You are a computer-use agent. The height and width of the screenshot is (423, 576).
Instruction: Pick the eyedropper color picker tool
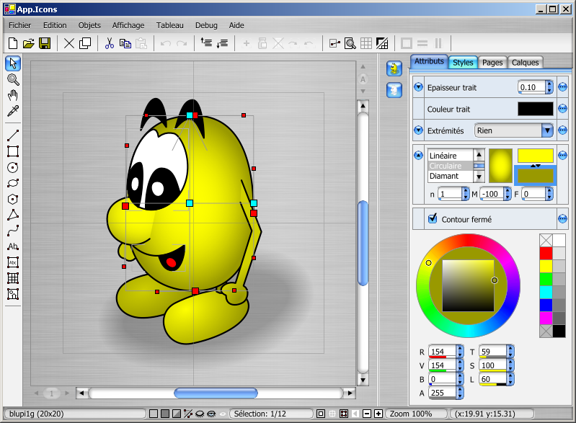(12, 111)
